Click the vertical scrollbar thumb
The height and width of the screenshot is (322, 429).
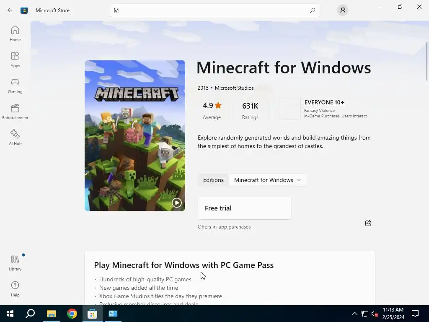(x=427, y=61)
